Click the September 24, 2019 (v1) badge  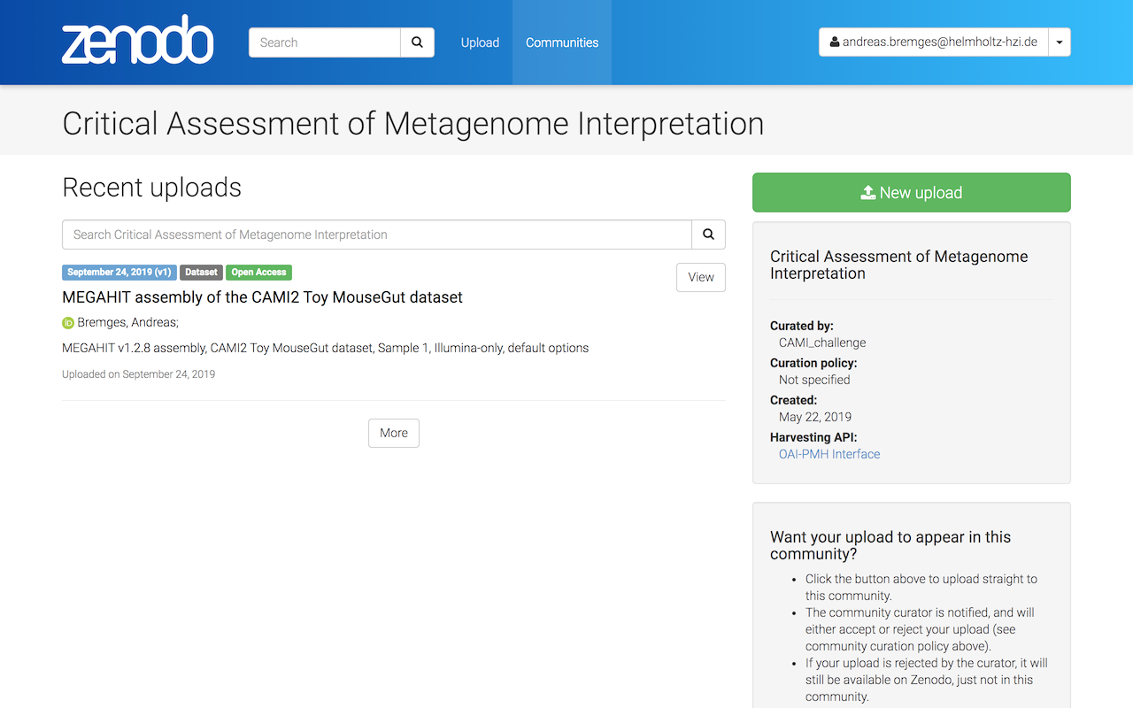119,273
